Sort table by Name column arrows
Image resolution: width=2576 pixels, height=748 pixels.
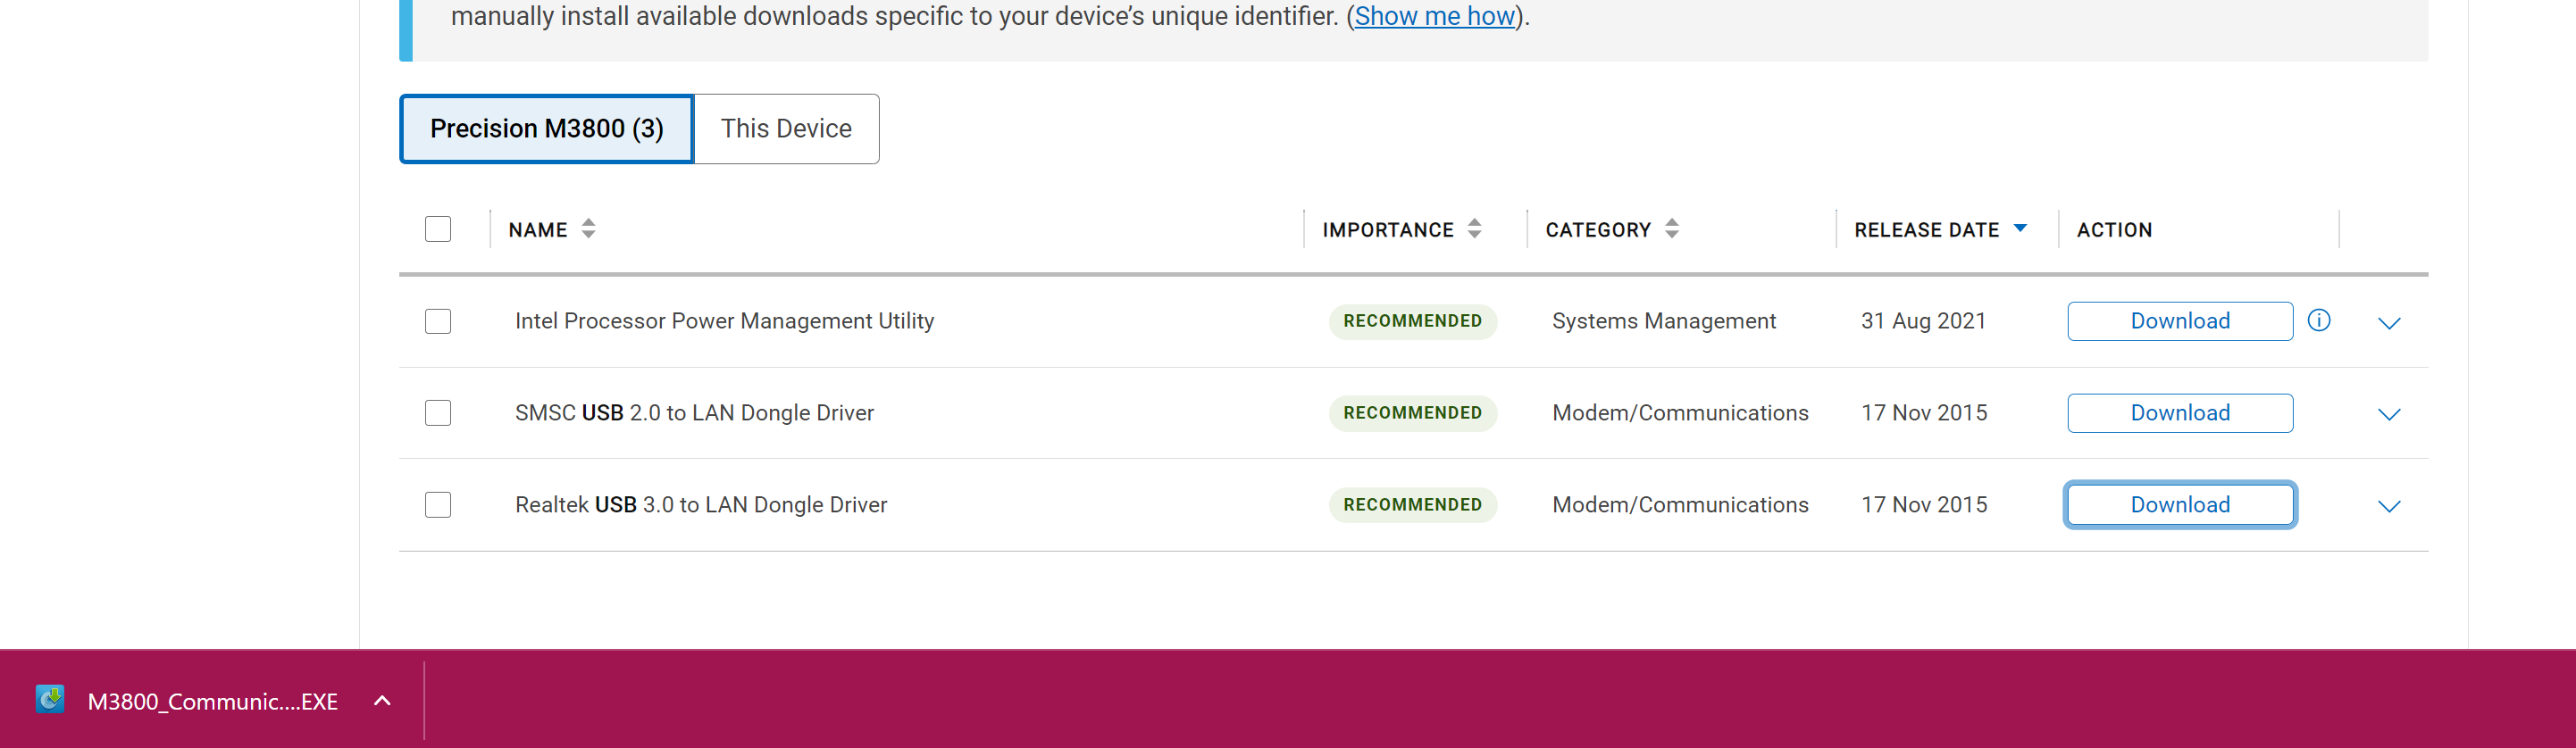[588, 229]
